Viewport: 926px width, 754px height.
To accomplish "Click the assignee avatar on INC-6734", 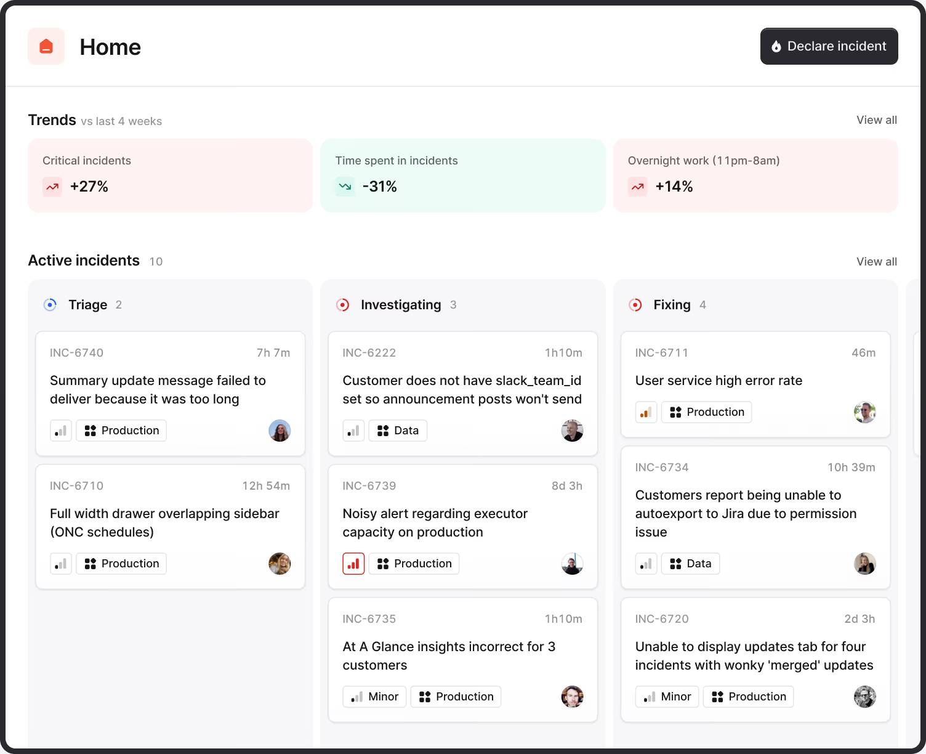I will [865, 563].
